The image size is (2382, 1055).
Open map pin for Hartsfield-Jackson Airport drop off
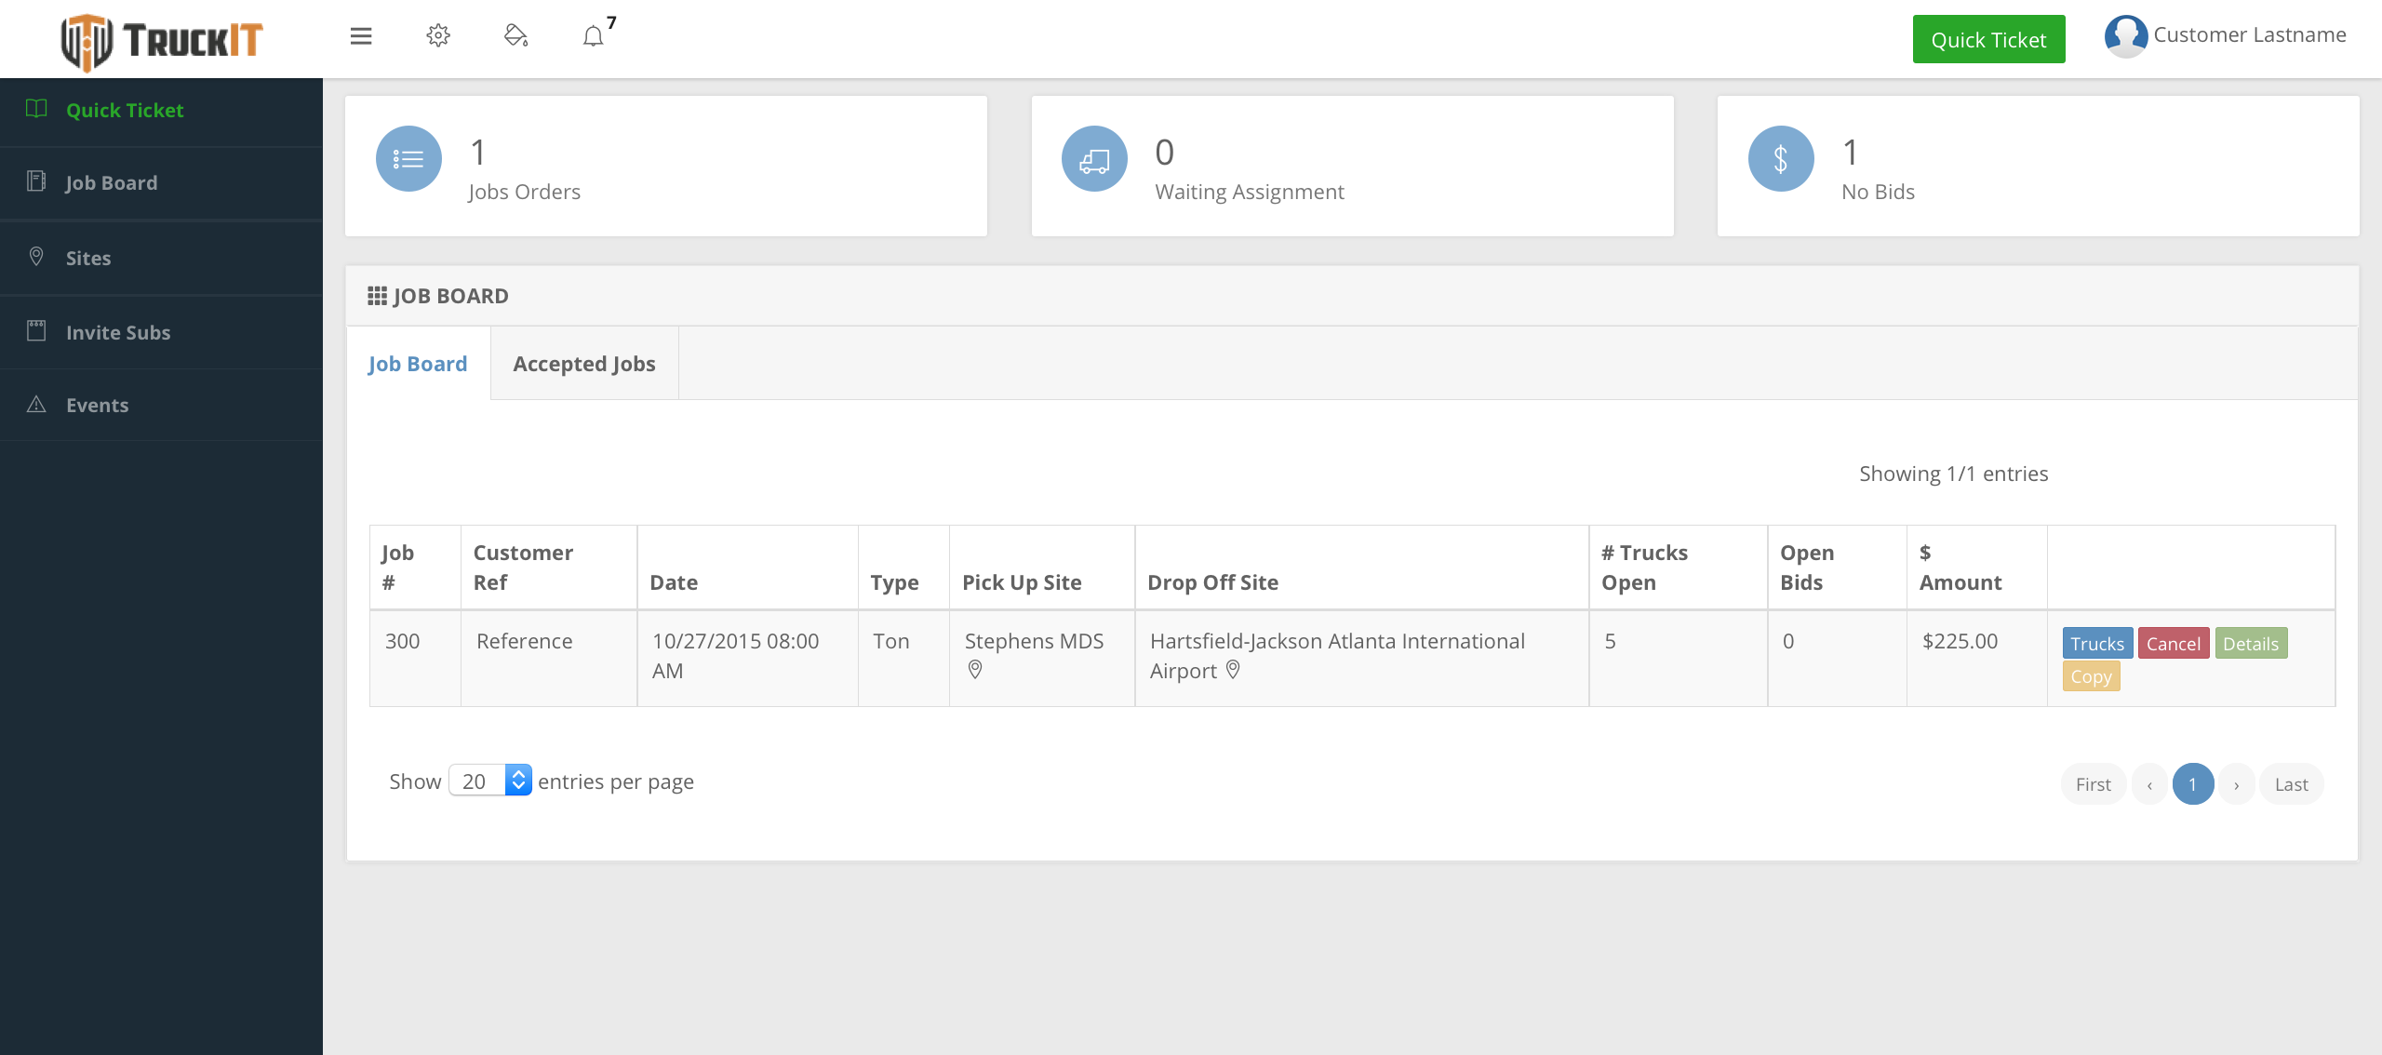(1233, 670)
